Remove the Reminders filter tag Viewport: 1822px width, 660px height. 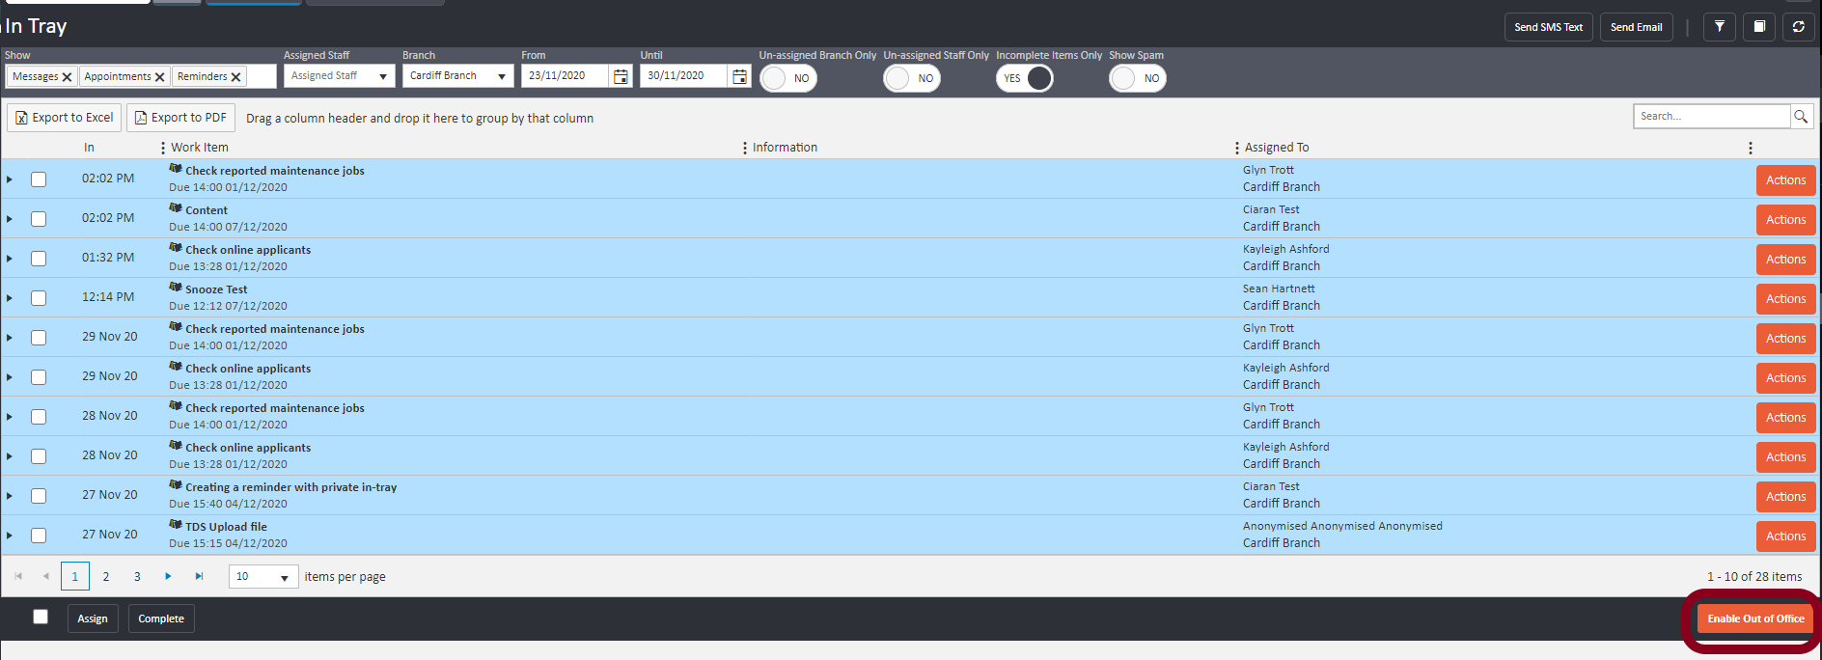pos(235,77)
